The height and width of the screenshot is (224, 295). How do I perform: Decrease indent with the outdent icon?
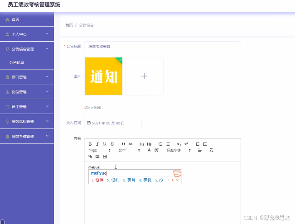198,144
